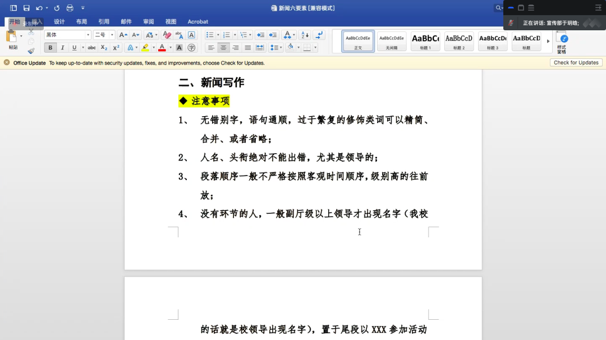Toggle Italic formatting
This screenshot has width=606, height=340.
coord(62,48)
